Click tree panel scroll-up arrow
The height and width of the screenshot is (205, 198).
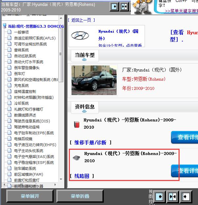click(61, 18)
